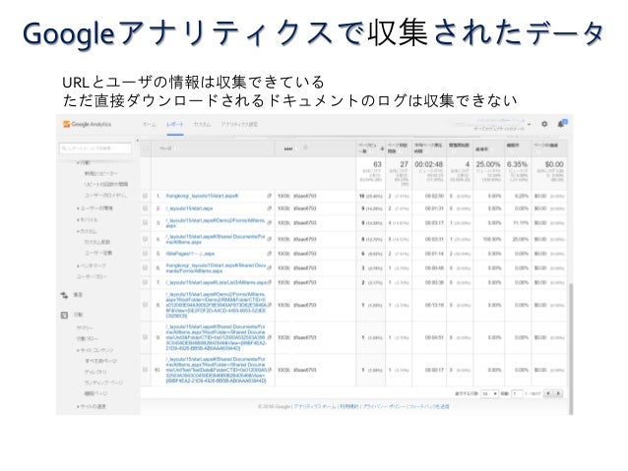Tick the checkbox for row 10
628x471 pixels.
click(145, 370)
